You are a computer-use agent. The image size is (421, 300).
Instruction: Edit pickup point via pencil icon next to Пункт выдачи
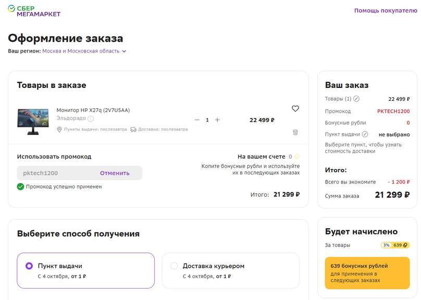pos(365,134)
